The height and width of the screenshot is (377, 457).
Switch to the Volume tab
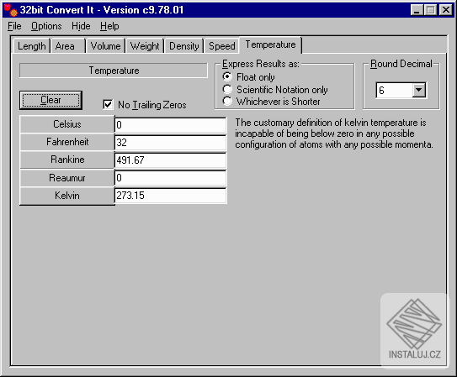click(x=105, y=46)
